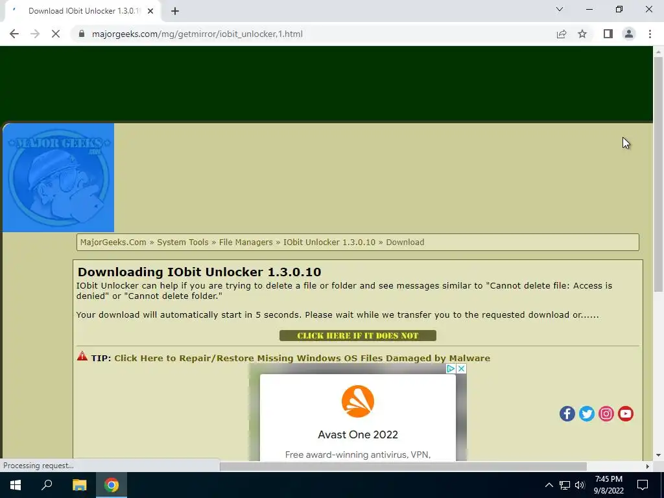Open the tab search dropdown
Viewport: 664px width, 498px height.
click(x=560, y=9)
